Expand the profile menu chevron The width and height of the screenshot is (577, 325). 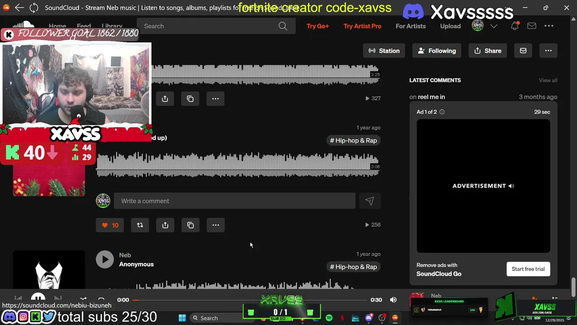pyautogui.click(x=494, y=26)
